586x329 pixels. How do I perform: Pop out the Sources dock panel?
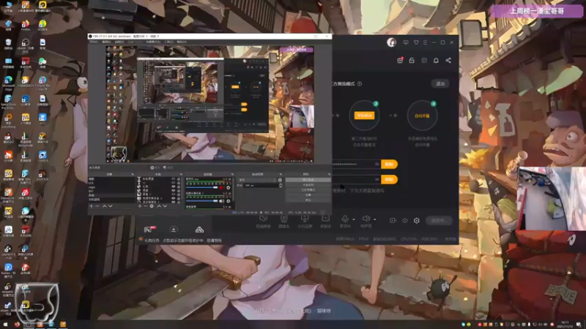(181, 174)
